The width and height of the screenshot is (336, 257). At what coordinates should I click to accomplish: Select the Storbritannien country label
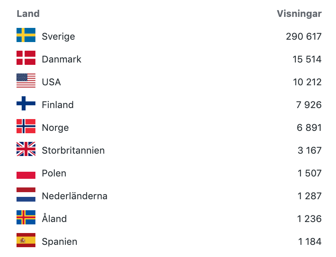[x=73, y=151]
